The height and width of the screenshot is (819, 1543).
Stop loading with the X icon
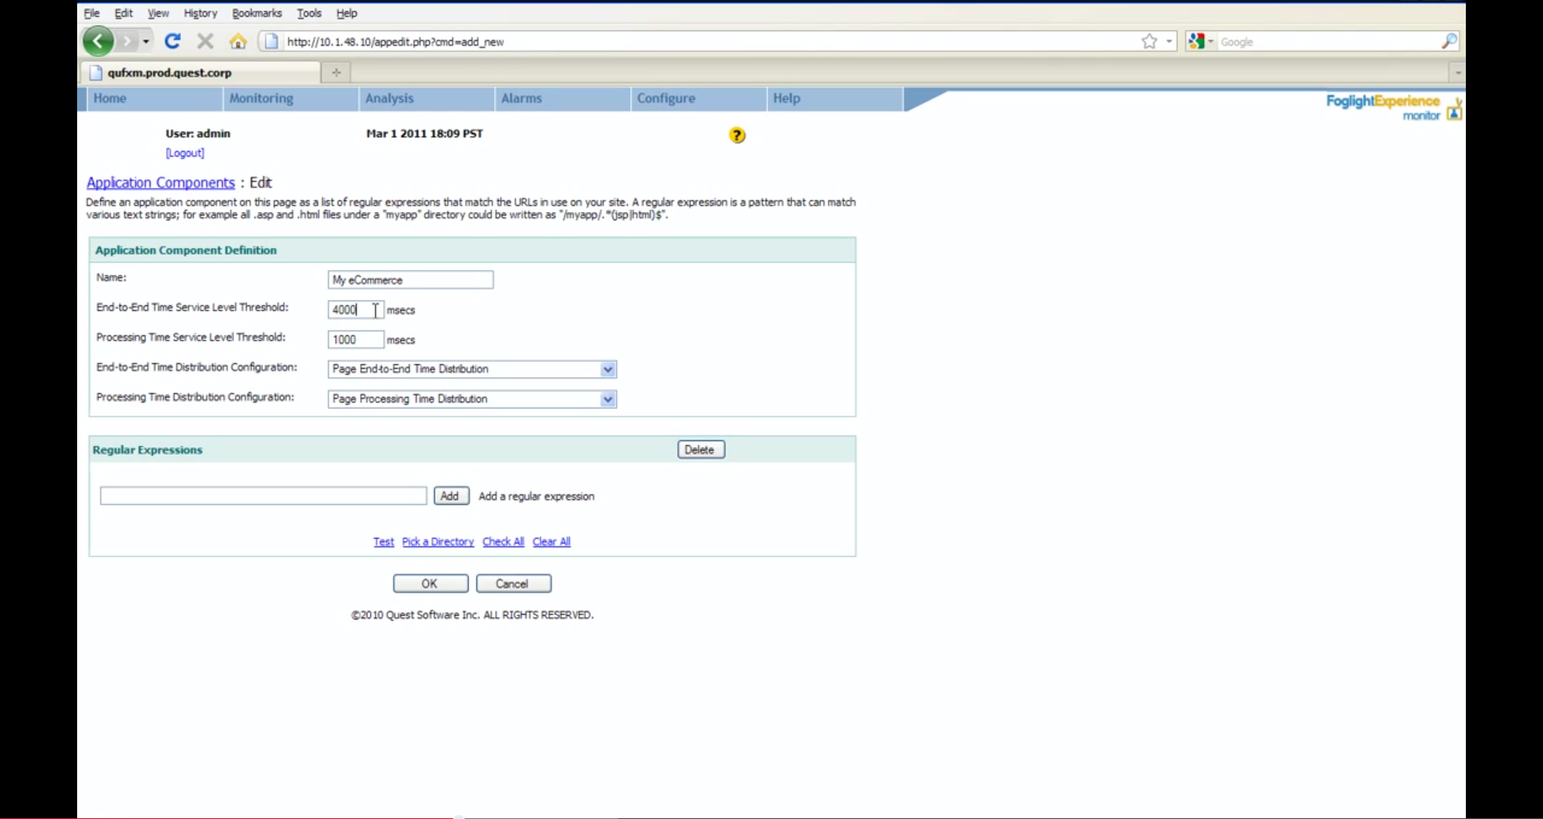point(205,41)
